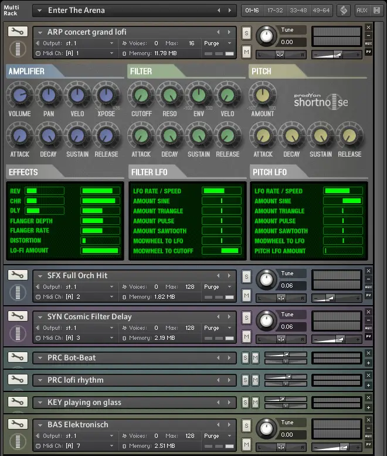387x456 pixels.
Task: Solo the KEY playing on glass instrument
Action: (x=245, y=403)
